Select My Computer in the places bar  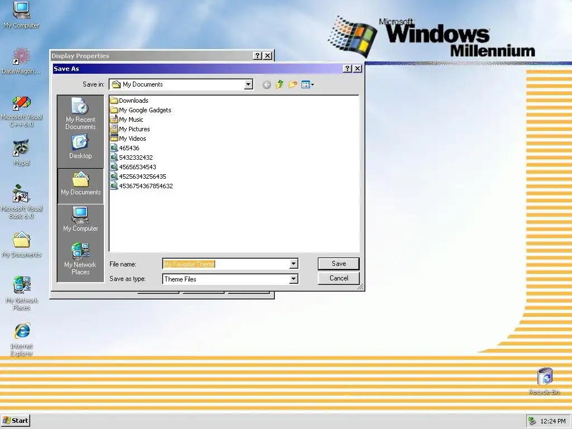80,219
